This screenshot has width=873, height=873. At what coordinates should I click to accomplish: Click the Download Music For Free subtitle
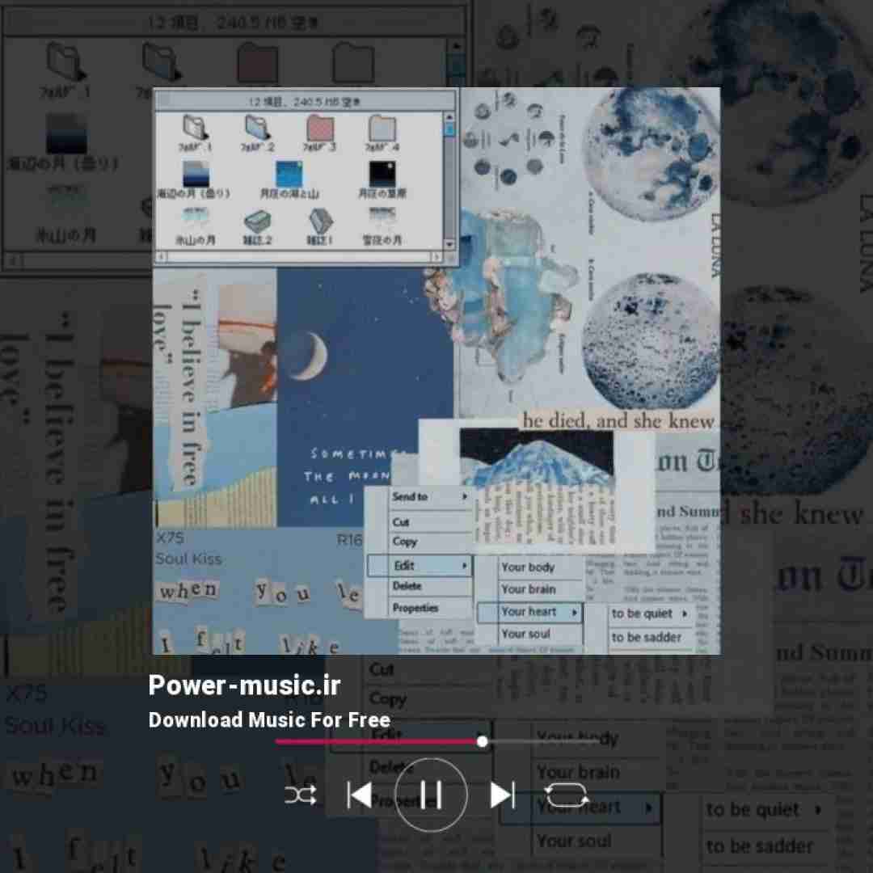pyautogui.click(x=269, y=719)
